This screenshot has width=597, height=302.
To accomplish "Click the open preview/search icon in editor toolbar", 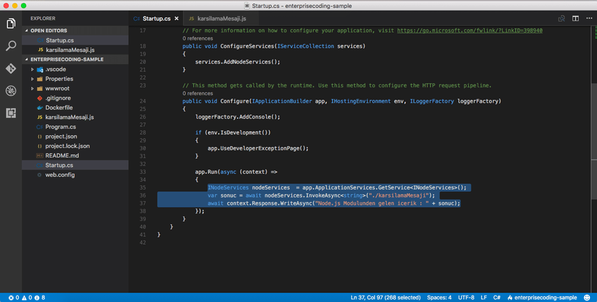I will coord(561,18).
